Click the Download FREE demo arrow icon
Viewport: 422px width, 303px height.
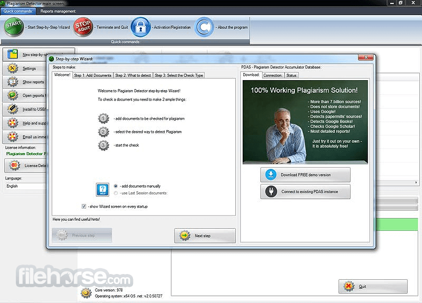[271, 174]
